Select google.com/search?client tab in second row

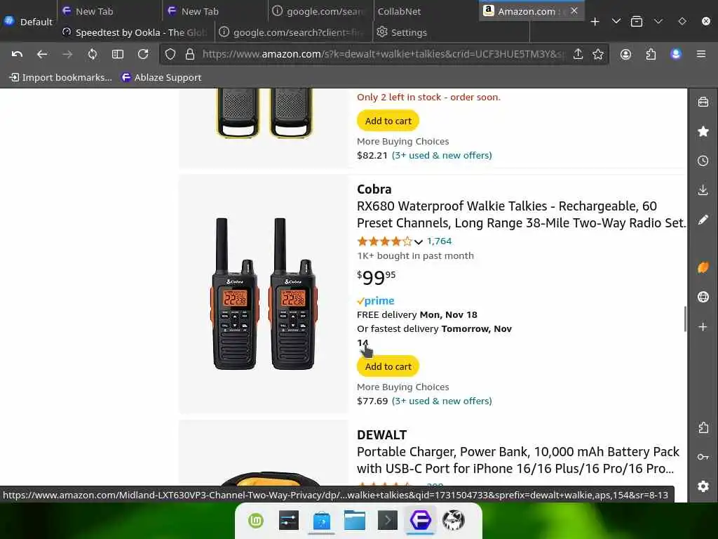[294, 32]
